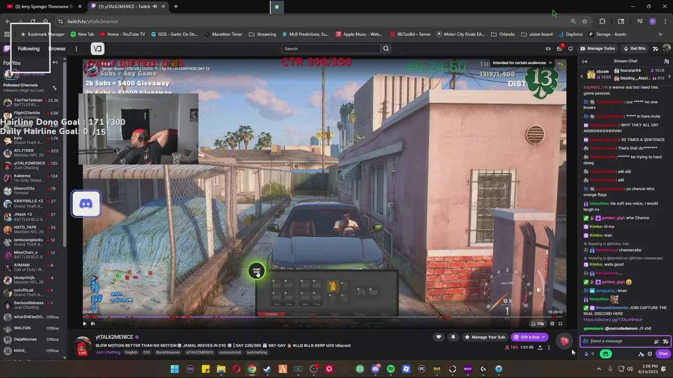
Task: Open Spotify from the taskbar
Action: [391, 369]
